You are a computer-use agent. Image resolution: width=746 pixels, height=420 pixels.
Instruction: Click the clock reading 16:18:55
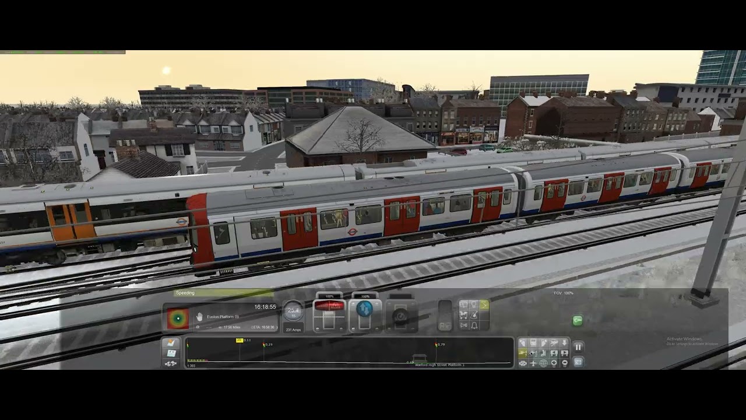pos(265,306)
